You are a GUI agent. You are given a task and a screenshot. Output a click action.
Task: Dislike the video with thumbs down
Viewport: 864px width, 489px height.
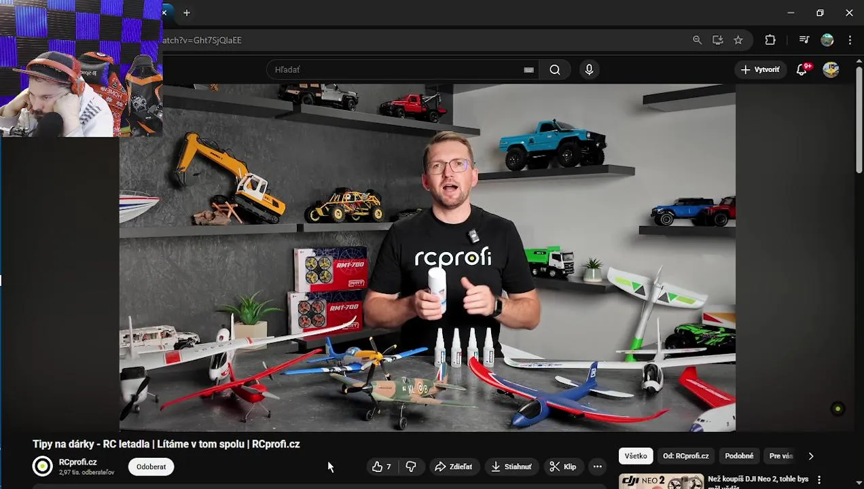coord(410,467)
